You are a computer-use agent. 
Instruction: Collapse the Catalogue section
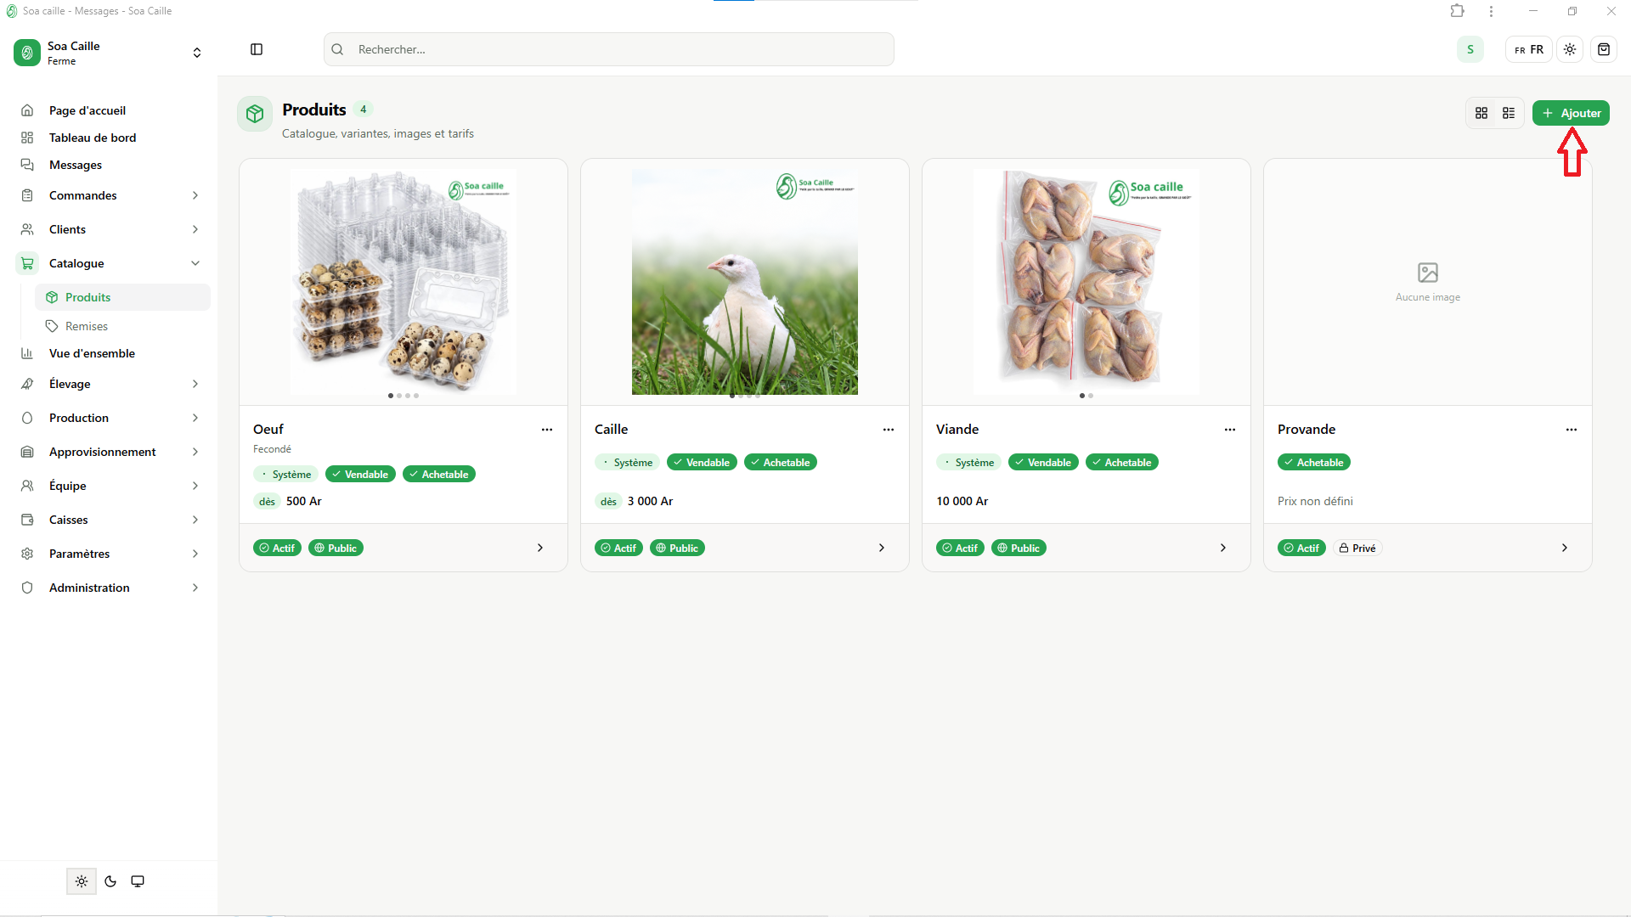pos(109,263)
